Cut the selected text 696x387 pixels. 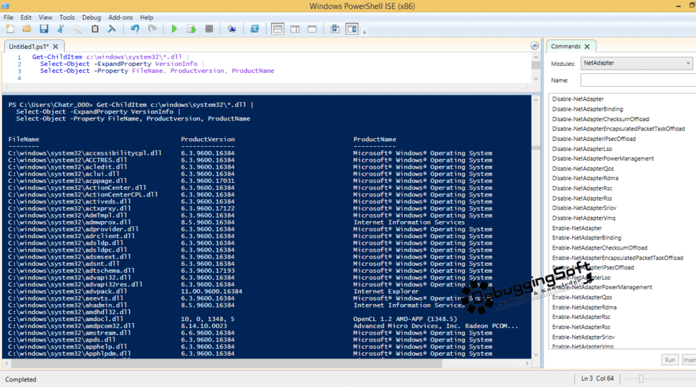[60, 29]
